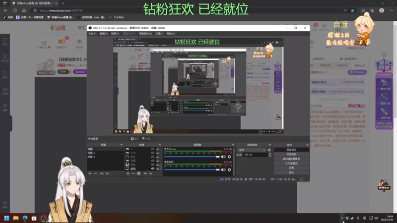Add a new source with plus icon
The height and width of the screenshot is (223, 397).
tap(128, 173)
